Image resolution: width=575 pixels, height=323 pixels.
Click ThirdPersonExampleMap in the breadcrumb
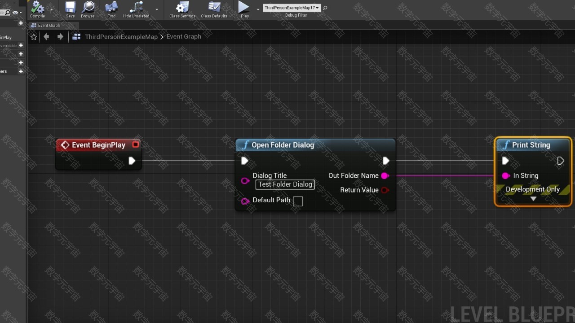pos(121,37)
